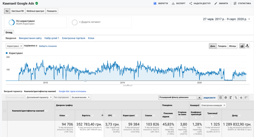Image resolution: width=254 pixels, height=137 pixels.
Task: Open the Користувачі metric dropdown
Action: pos(14,46)
